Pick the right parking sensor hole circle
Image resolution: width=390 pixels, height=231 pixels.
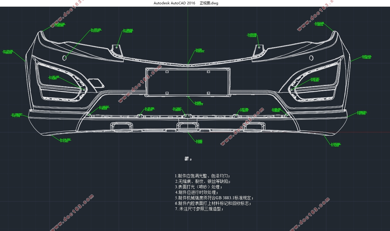311,58
